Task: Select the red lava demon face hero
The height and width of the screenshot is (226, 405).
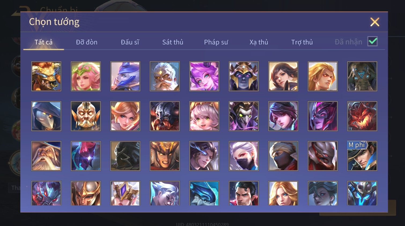Action: coord(362,116)
